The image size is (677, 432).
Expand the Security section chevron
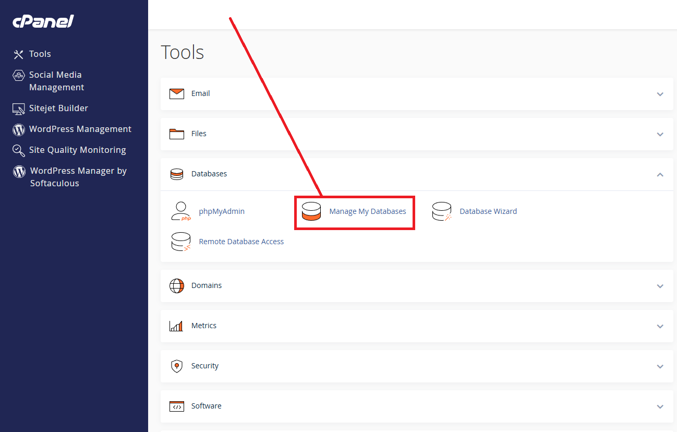coord(660,367)
